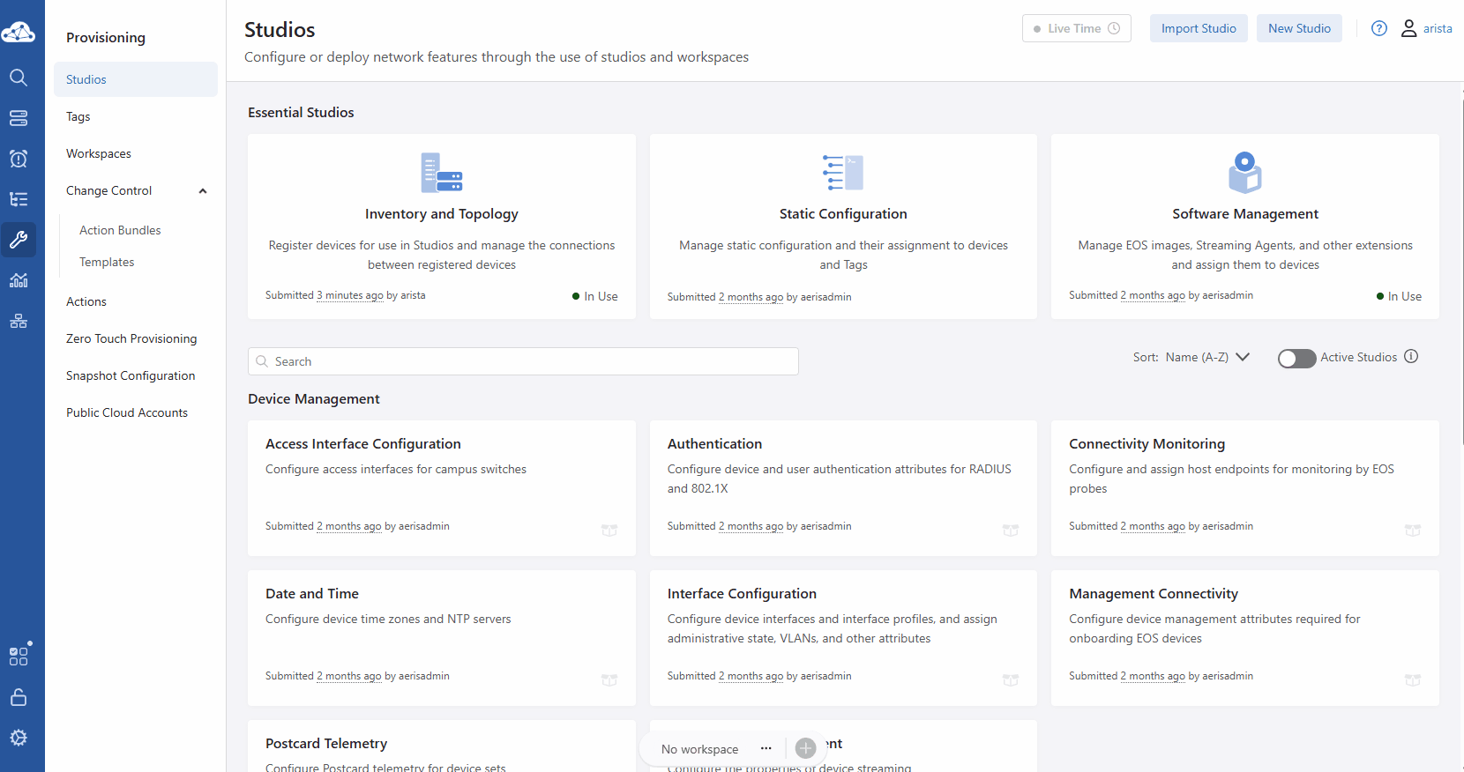Viewport: 1464px width, 772px height.
Task: Click the plus icon beside No workspace
Action: [805, 748]
